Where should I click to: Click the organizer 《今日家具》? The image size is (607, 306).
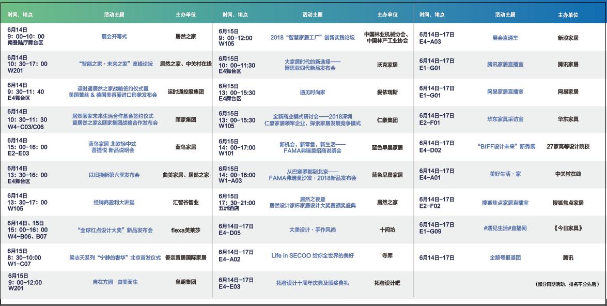click(x=568, y=228)
